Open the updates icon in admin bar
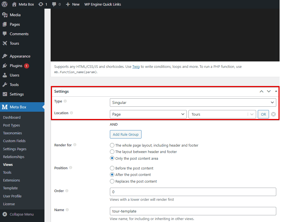The height and width of the screenshot is (222, 281). point(41,4)
